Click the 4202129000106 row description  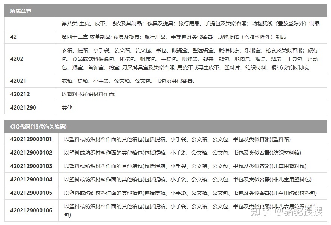pyautogui.click(x=190, y=210)
